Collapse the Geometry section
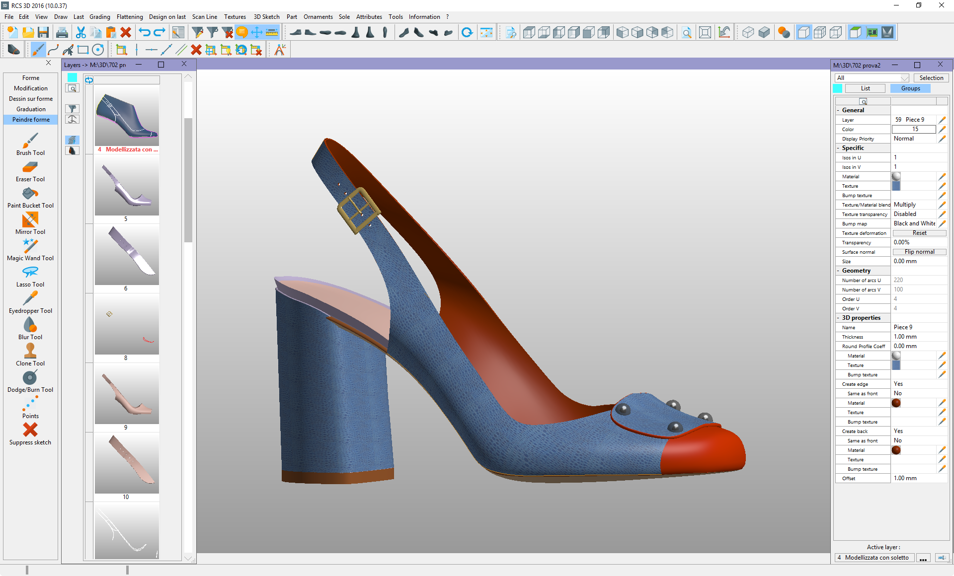Image resolution: width=954 pixels, height=576 pixels. (838, 271)
